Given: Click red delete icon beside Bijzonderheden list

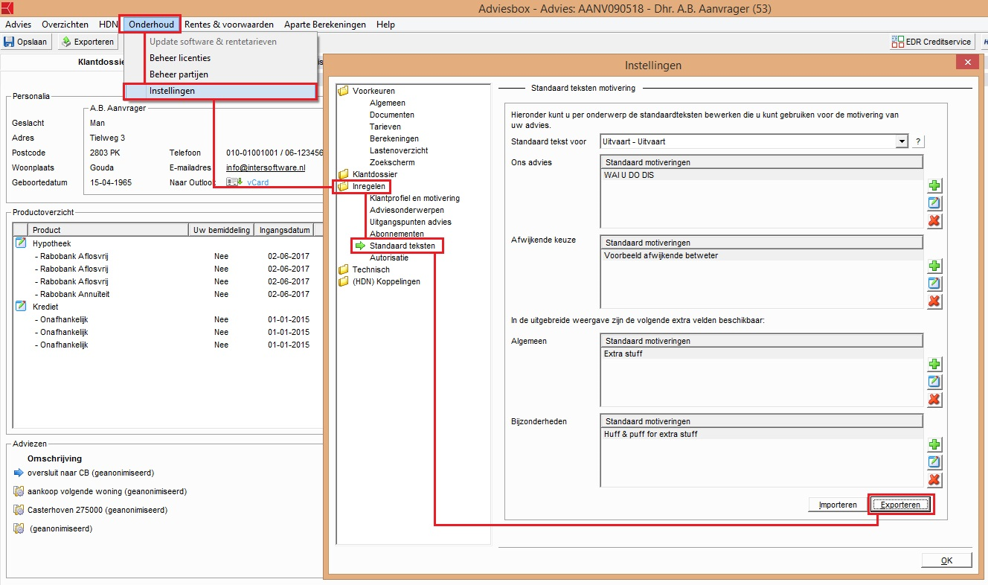Looking at the screenshot, I should 934,480.
